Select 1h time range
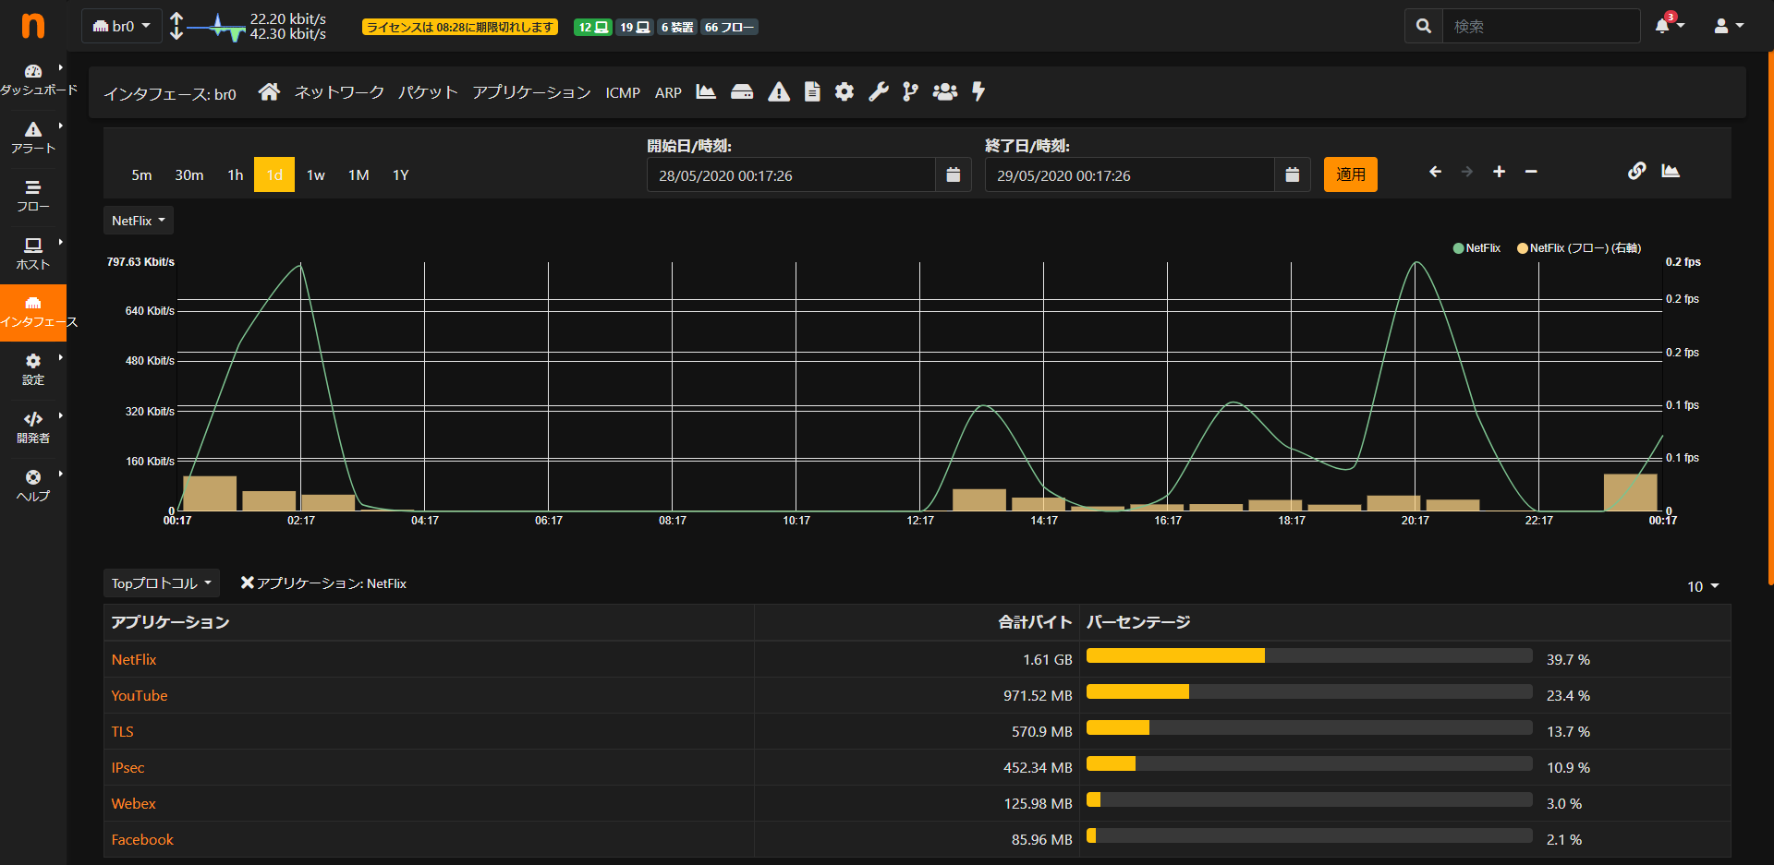The width and height of the screenshot is (1774, 865). pyautogui.click(x=236, y=174)
